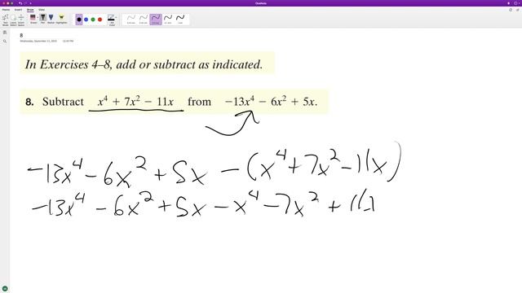The image size is (522, 293).
Task: Click the share icon at top right
Action: 517,10
